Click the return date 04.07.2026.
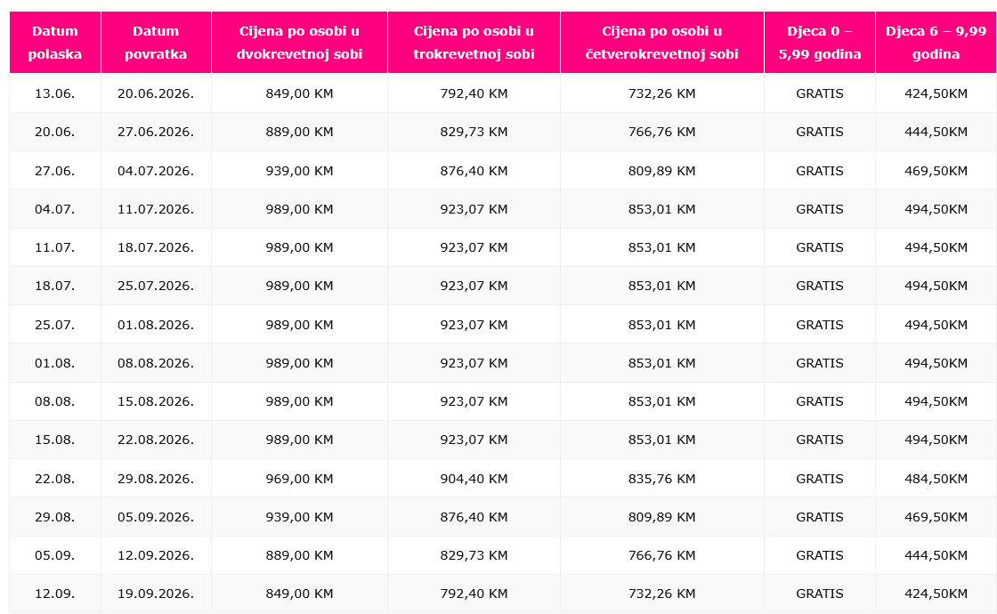 (x=156, y=171)
